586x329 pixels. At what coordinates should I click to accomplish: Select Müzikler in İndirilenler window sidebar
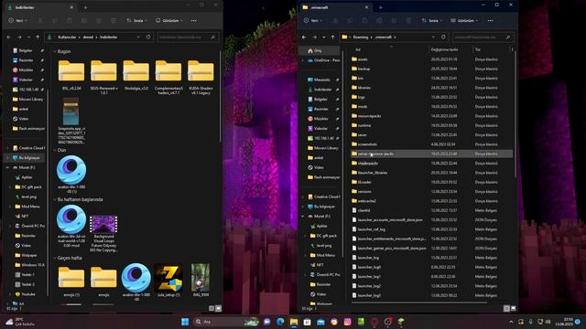26,69
